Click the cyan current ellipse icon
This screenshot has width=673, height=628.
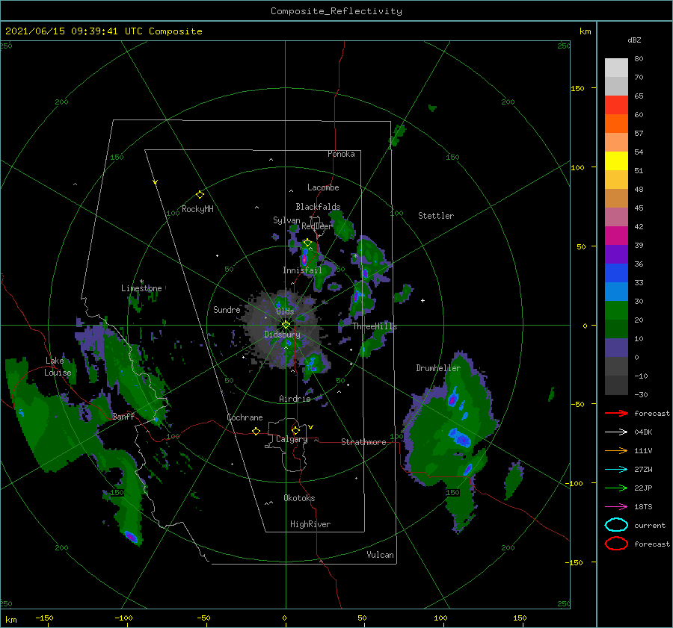coord(616,525)
